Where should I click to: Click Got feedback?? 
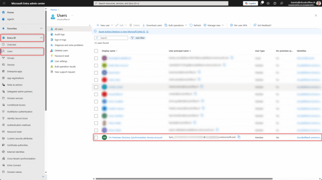pyautogui.click(x=262, y=25)
